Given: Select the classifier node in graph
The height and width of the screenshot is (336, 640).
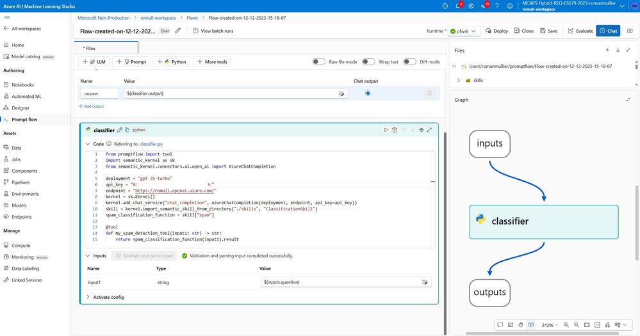Looking at the screenshot, I should coord(544,222).
